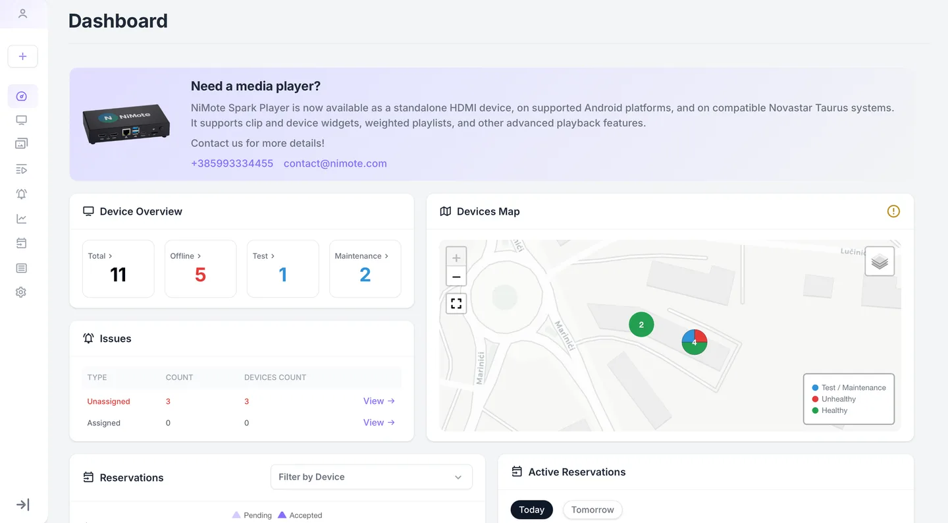Screen dimensions: 948x523
Task: View the Unassigned issues
Action: 379,401
